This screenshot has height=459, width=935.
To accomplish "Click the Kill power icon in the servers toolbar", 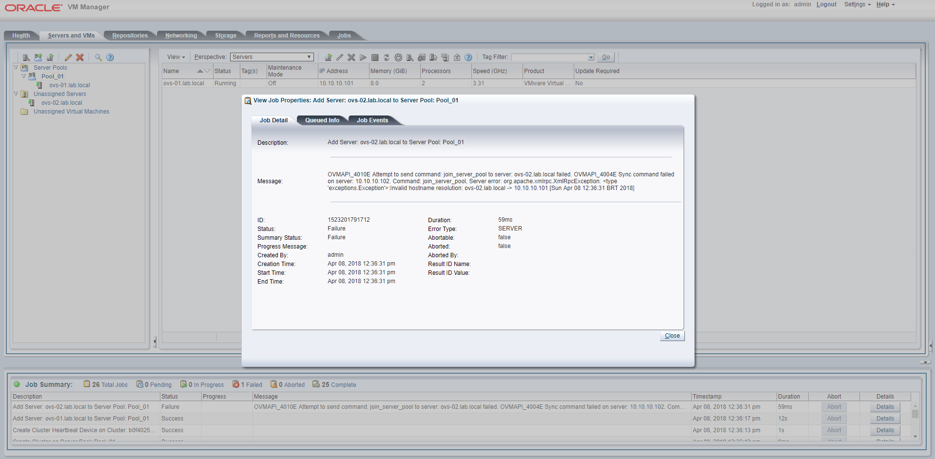I will [x=398, y=57].
